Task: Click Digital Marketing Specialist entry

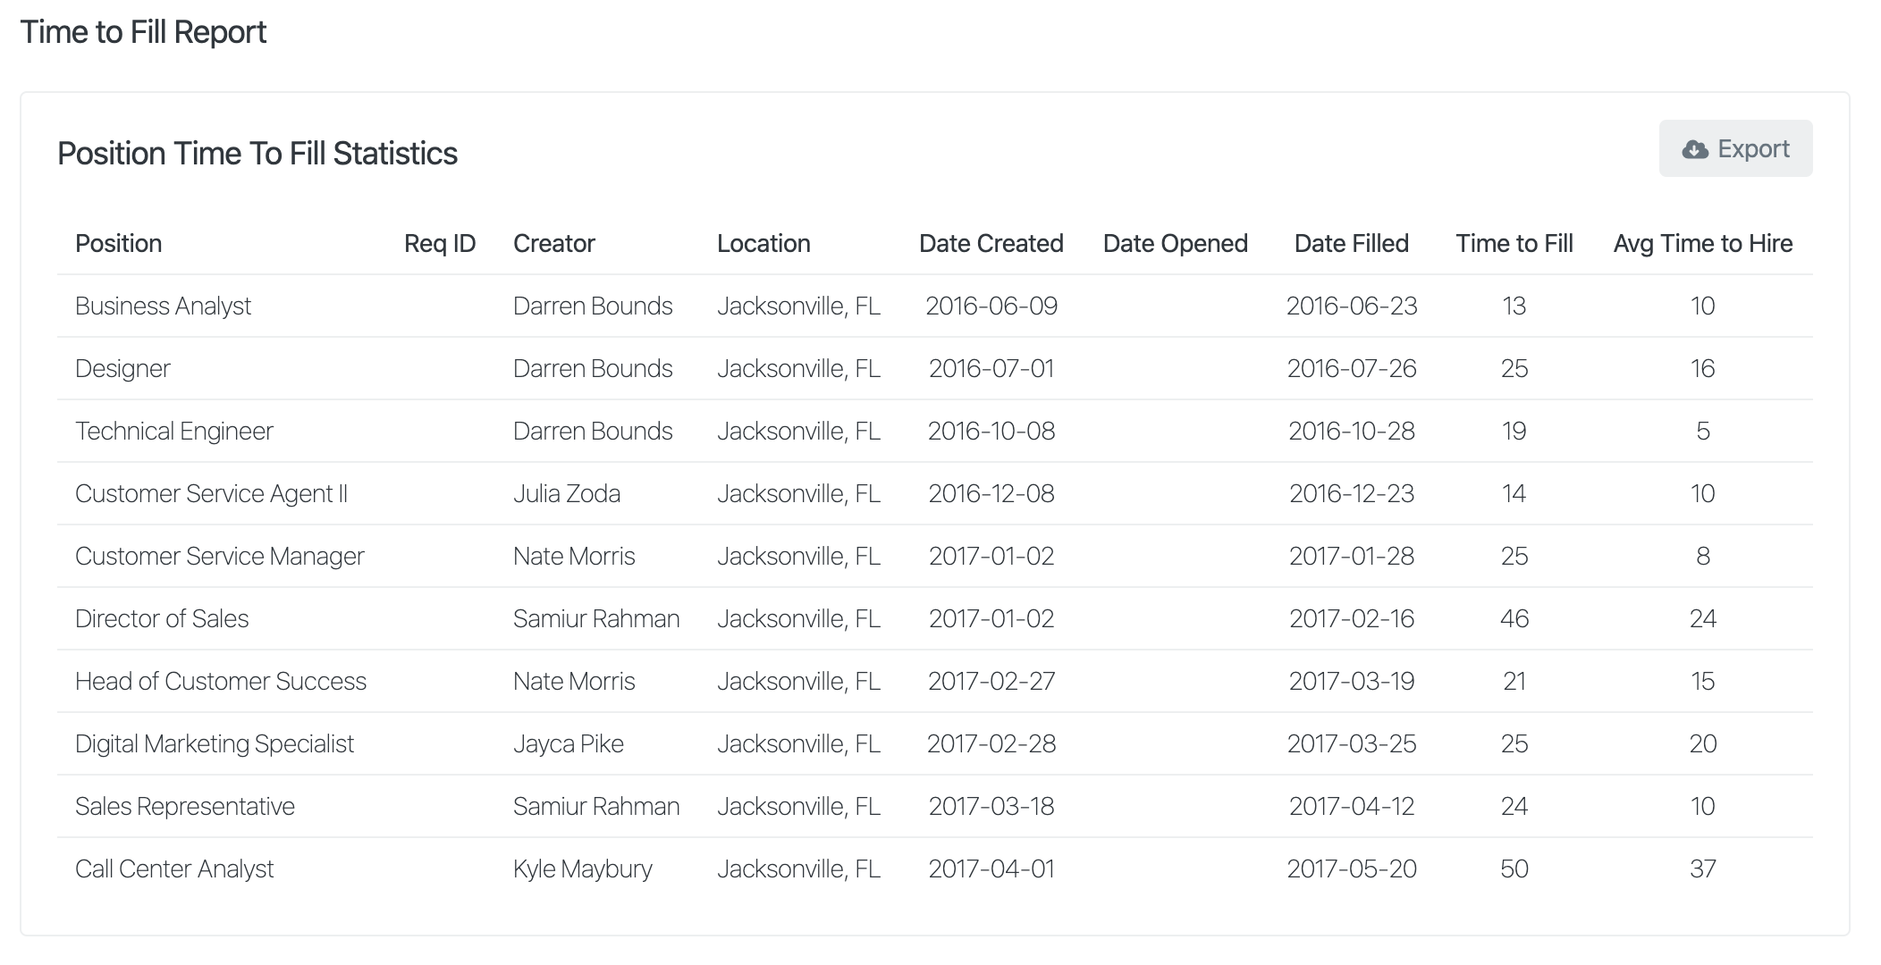Action: [x=215, y=743]
